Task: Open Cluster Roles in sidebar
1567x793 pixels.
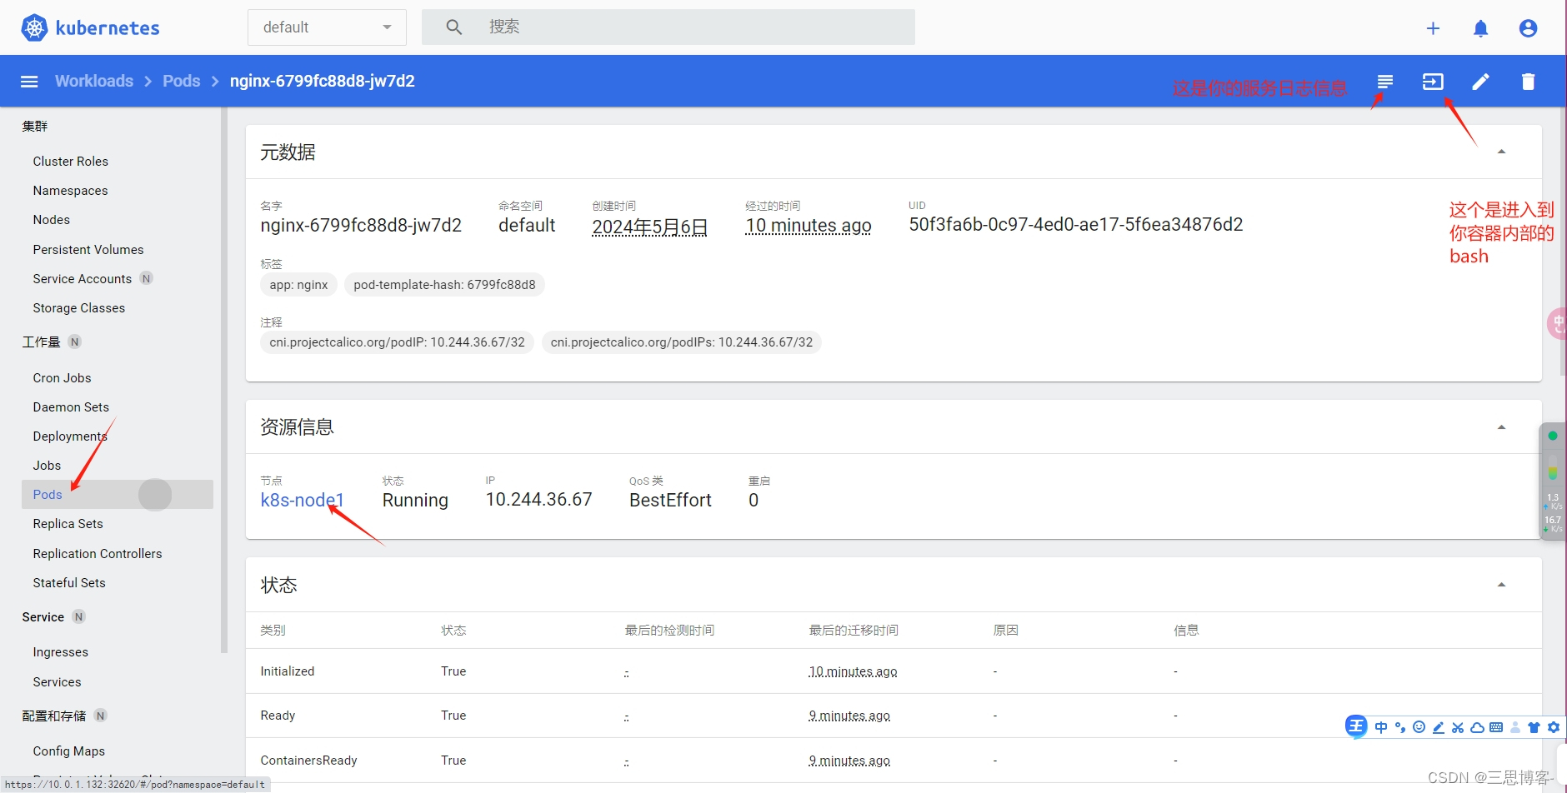Action: [x=70, y=162]
